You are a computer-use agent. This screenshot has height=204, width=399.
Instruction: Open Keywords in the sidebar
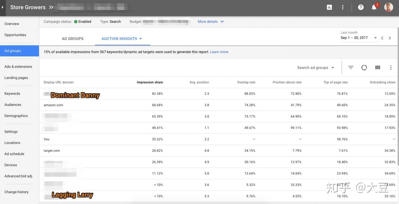pos(12,93)
